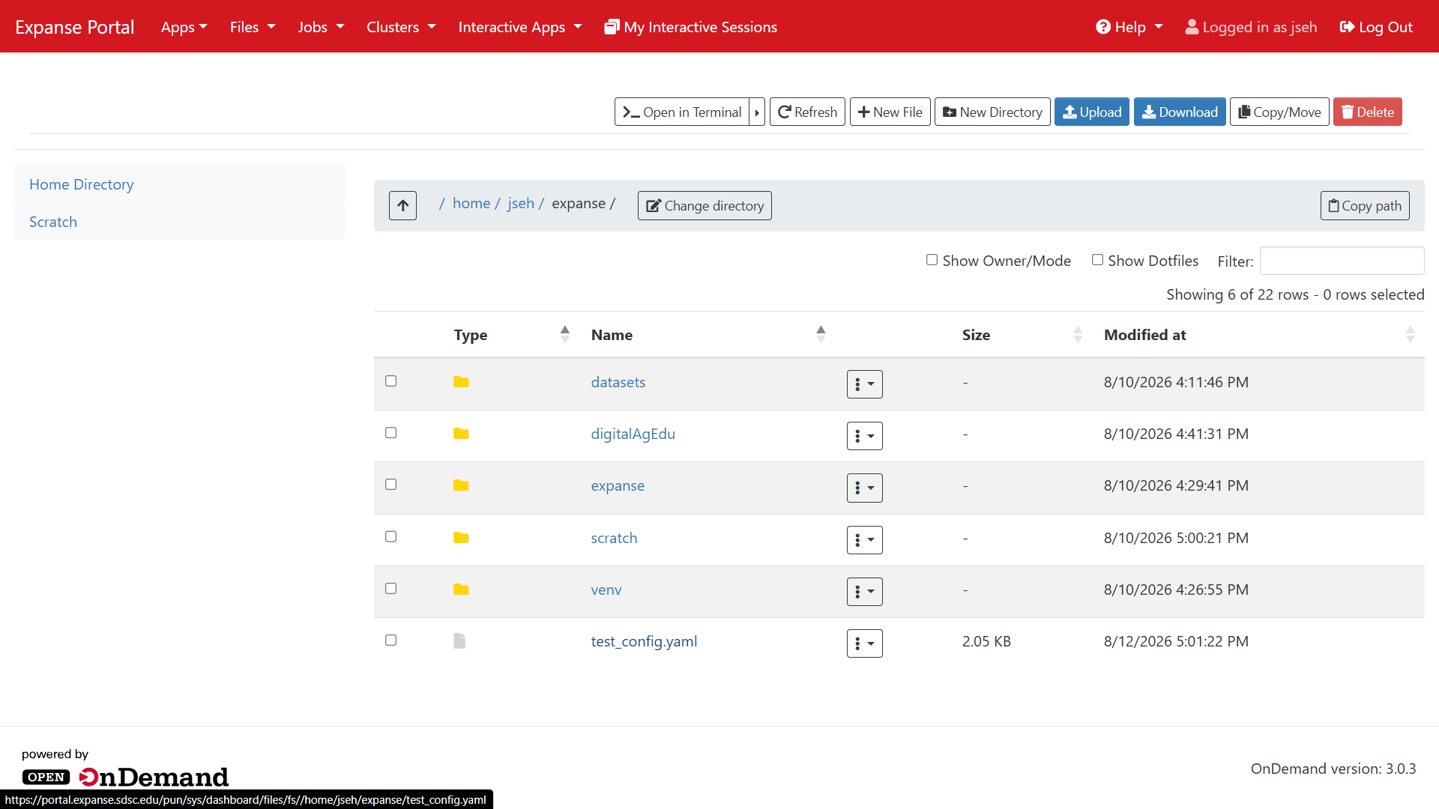Open the test_config.yaml file link
The image size is (1439, 809).
tap(644, 641)
